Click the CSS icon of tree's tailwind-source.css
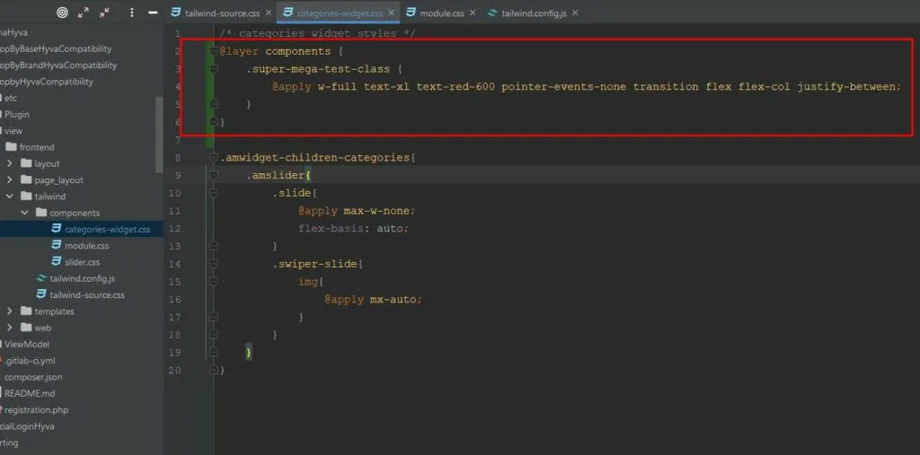 [40, 294]
